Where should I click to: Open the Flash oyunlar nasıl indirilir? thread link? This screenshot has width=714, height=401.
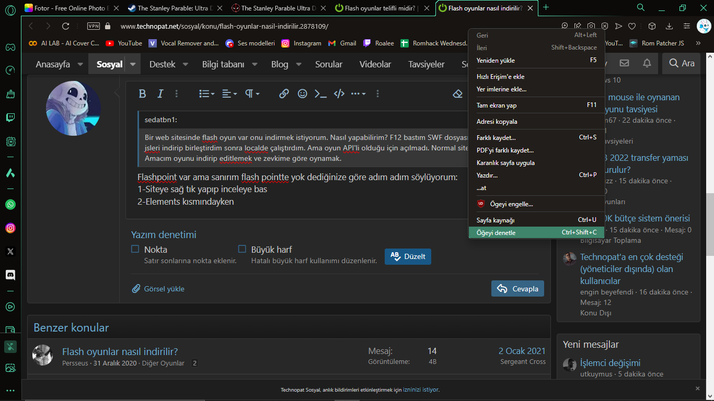coord(120,351)
